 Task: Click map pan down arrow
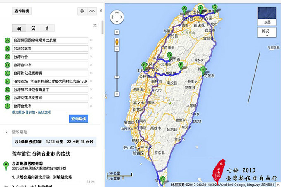pos(117,21)
